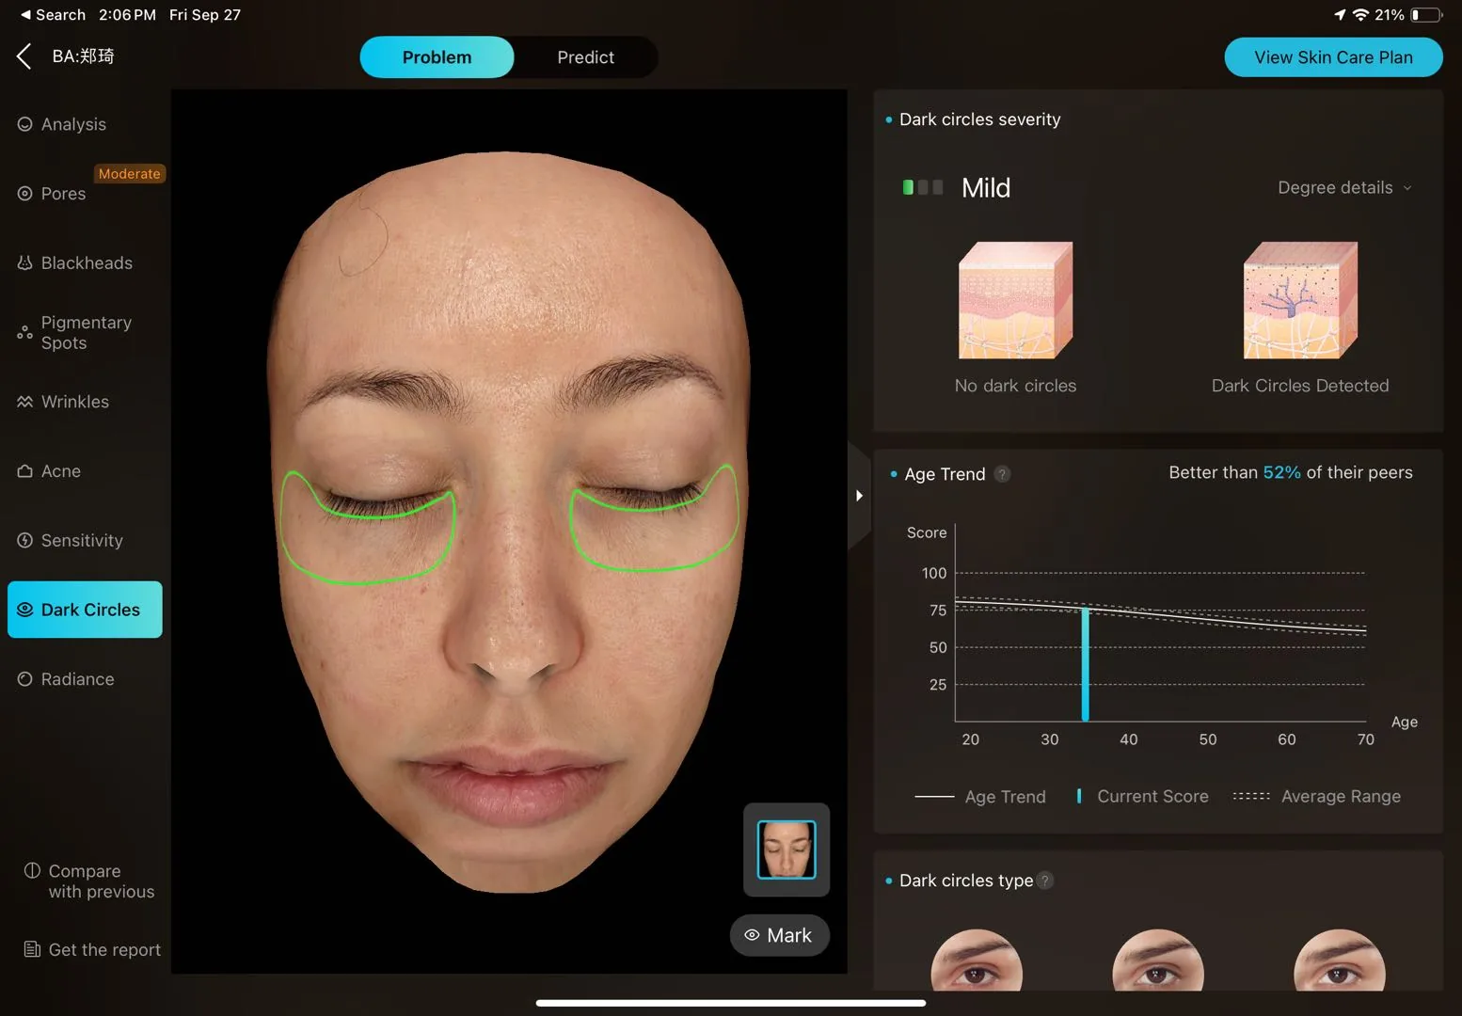Select Pigmentary Spots in sidebar
Screen dimensions: 1462x1016
75,333
